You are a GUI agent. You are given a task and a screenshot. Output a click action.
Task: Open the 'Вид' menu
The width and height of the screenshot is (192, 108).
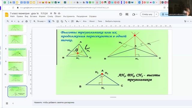tap(26, 16)
